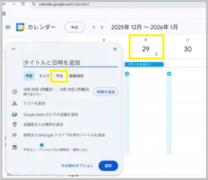Select the 予定 event type tab
The width and height of the screenshot is (208, 180).
pos(29,76)
